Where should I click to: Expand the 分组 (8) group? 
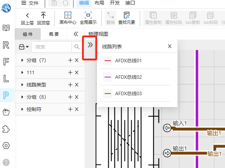(x=22, y=97)
